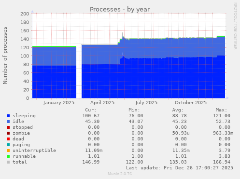This screenshot has width=240, height=179.
Task: Click idle average value 45.23
Action: 179,122
